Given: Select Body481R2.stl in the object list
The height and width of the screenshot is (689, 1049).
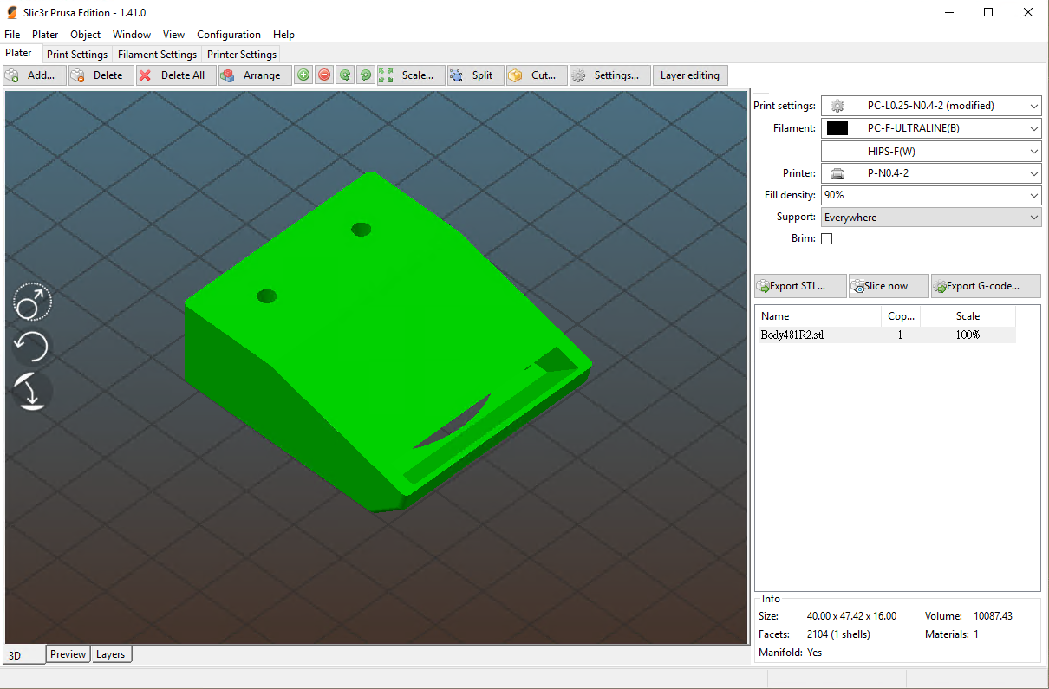Looking at the screenshot, I should pyautogui.click(x=886, y=335).
